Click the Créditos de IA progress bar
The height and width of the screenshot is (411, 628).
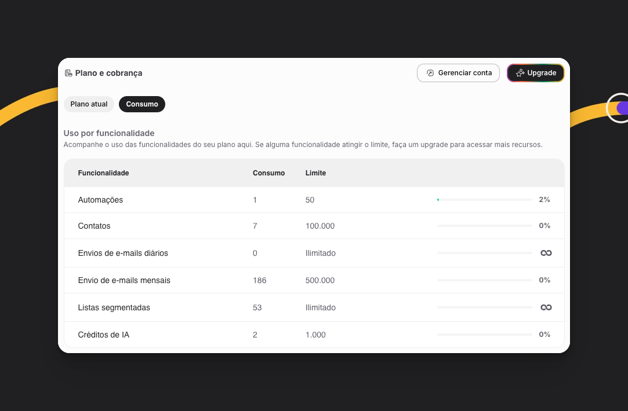[484, 335]
